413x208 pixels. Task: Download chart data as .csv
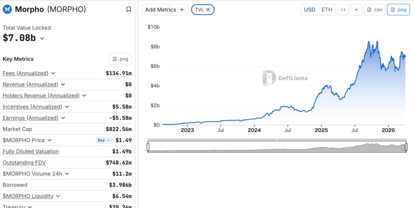(373, 10)
